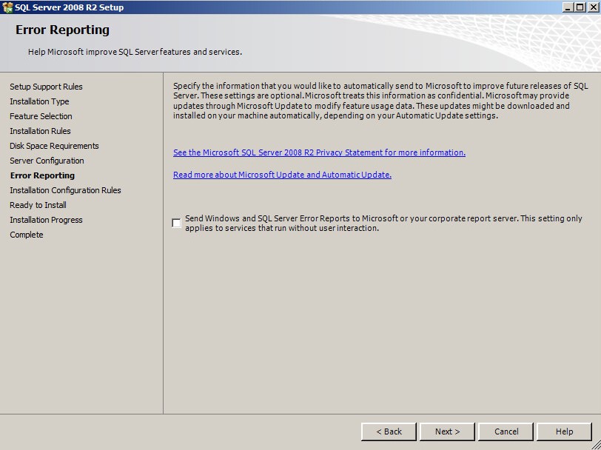601x450 pixels.
Task: Select Installation Rules step in sidebar
Action: point(40,131)
